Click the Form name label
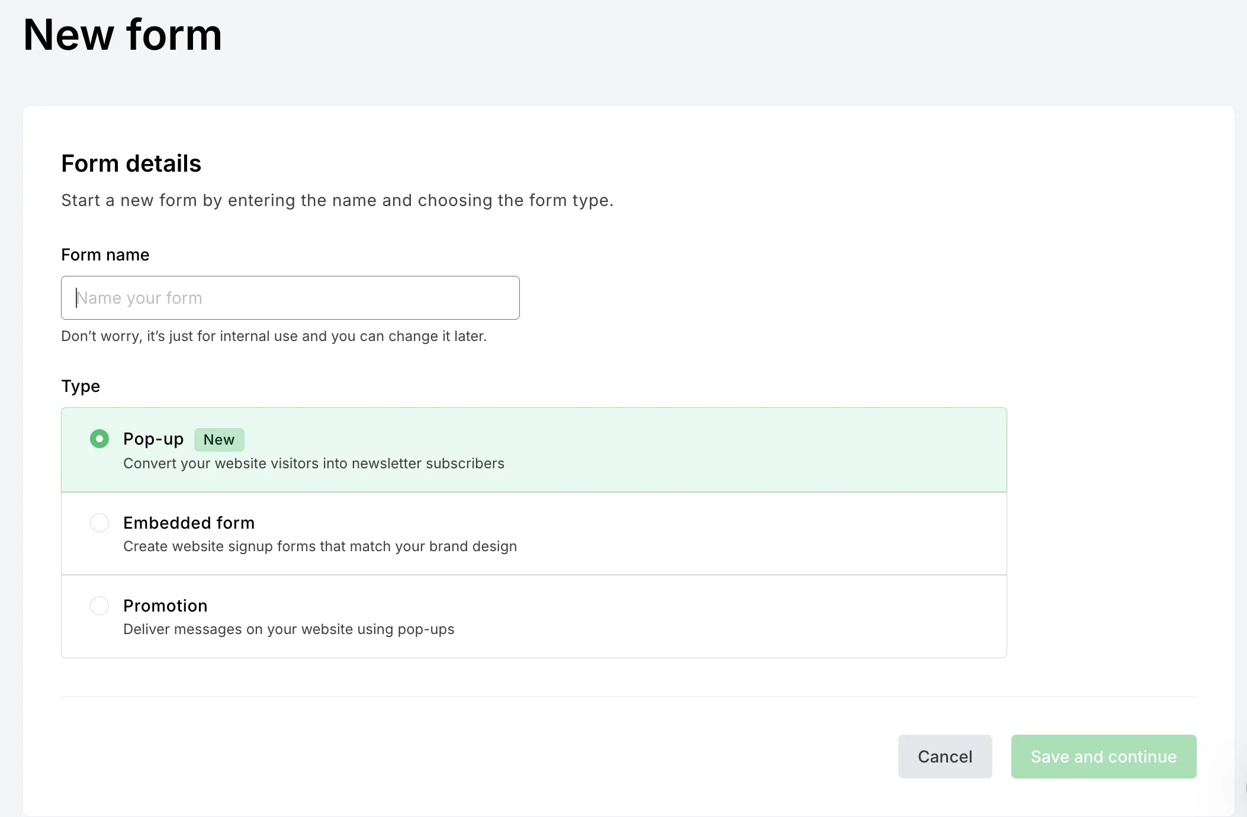The width and height of the screenshot is (1247, 817). (105, 255)
